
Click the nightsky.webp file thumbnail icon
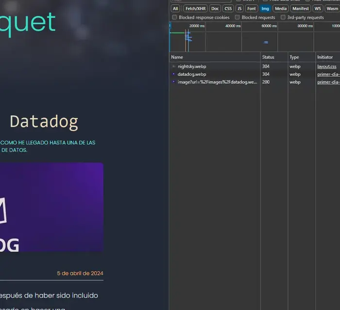[x=173, y=66]
